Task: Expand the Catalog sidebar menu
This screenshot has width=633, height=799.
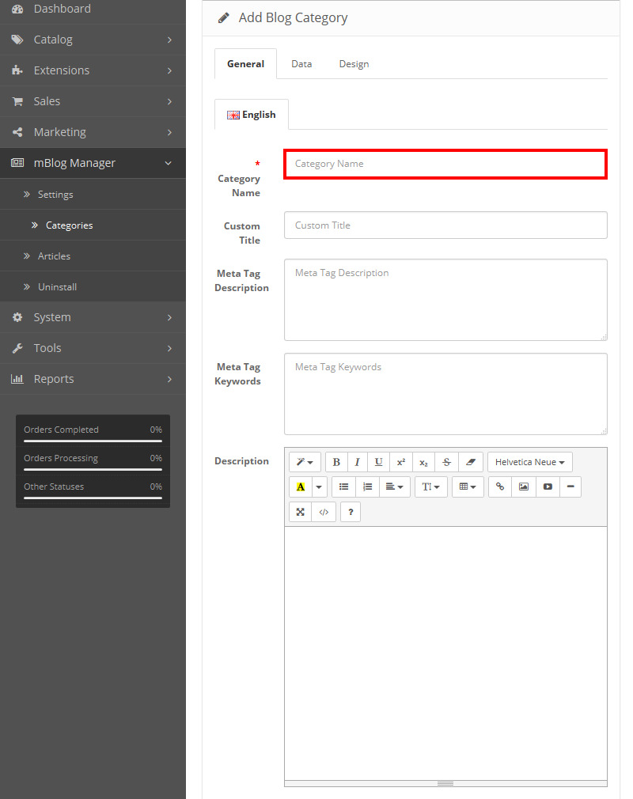Action: point(93,40)
